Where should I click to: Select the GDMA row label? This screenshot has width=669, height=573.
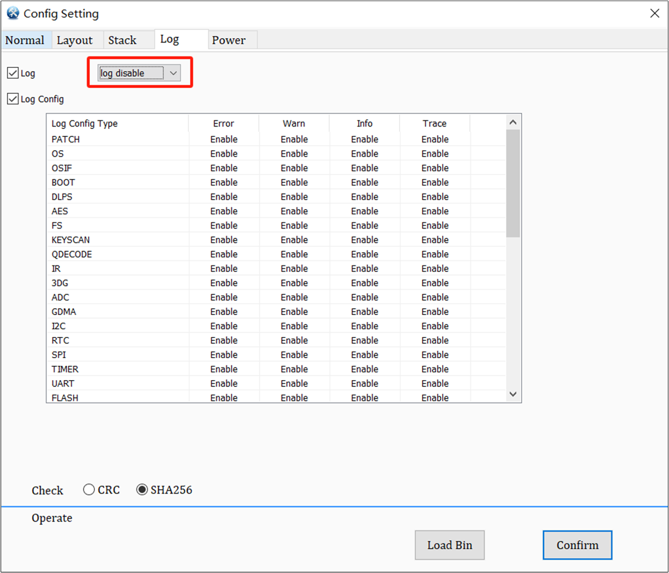pos(64,312)
